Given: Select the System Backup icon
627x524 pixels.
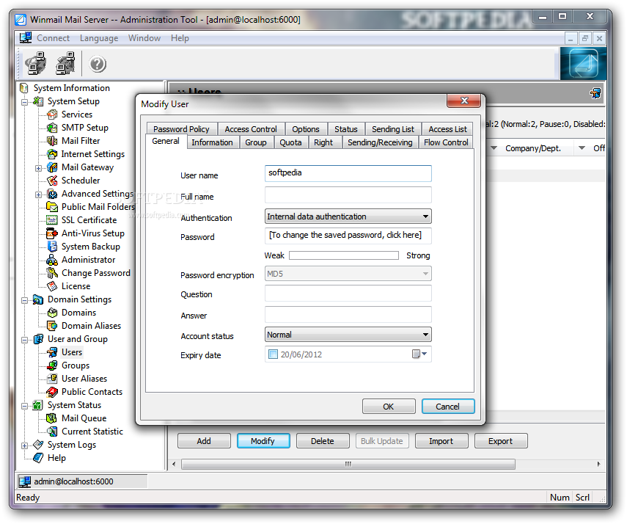Looking at the screenshot, I should (52, 247).
